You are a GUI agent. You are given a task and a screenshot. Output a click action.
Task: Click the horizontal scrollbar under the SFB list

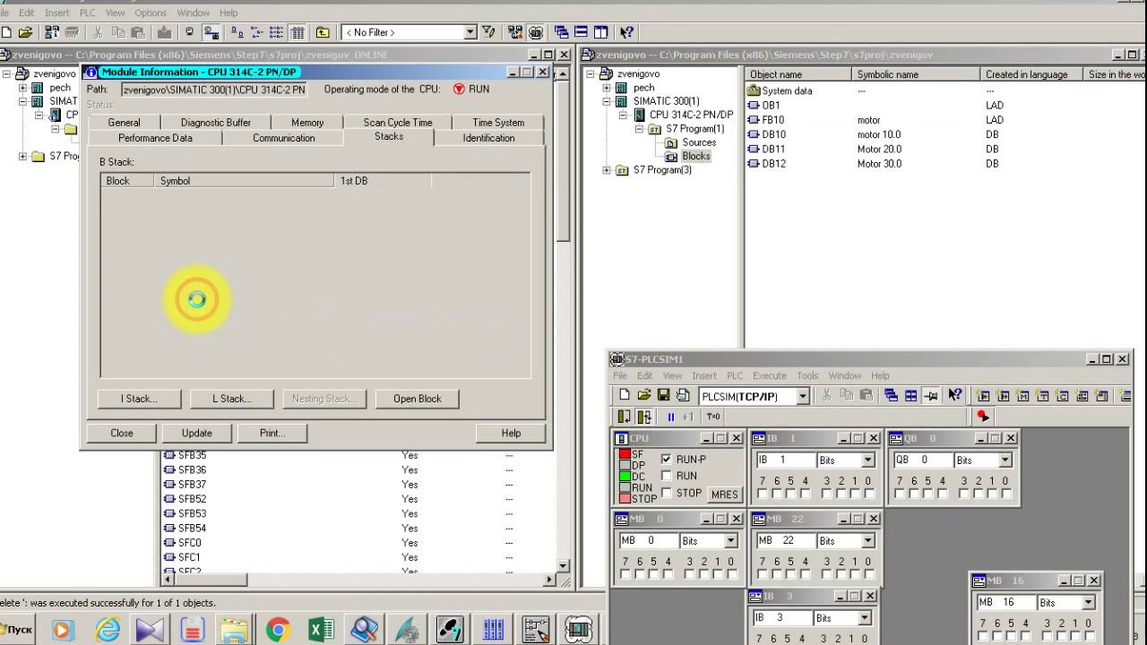(358, 580)
